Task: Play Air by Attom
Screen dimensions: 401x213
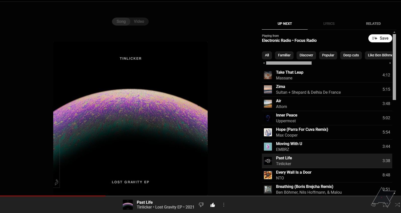Action: (x=327, y=104)
